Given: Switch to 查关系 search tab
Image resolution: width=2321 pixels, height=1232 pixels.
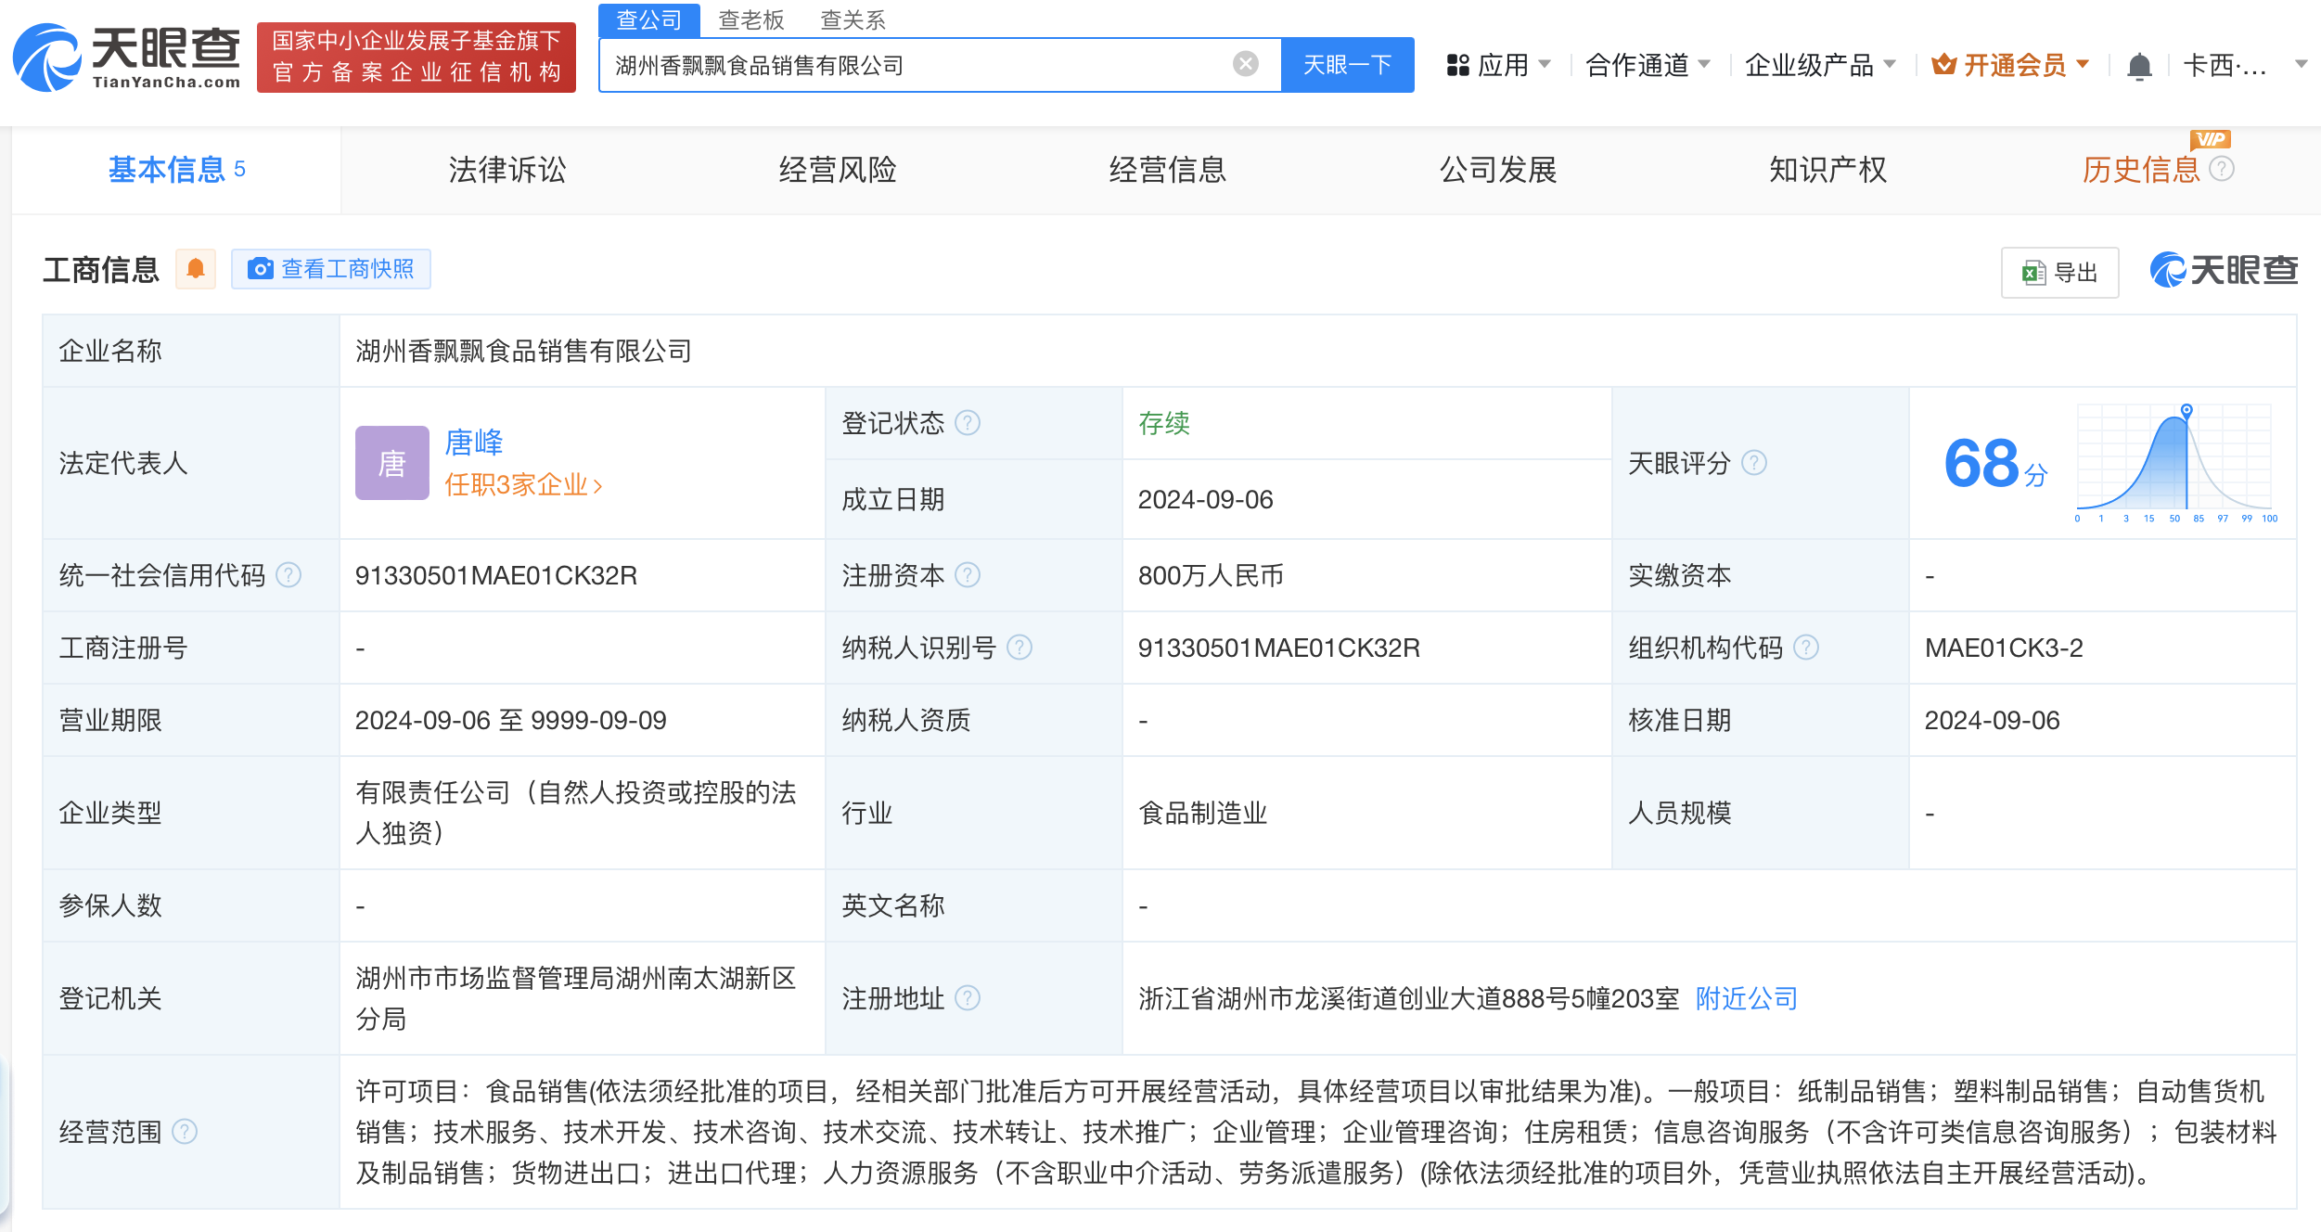Looking at the screenshot, I should click(x=853, y=19).
